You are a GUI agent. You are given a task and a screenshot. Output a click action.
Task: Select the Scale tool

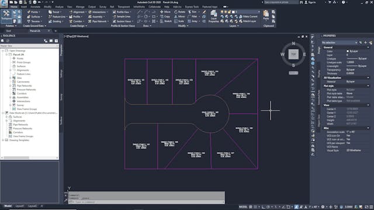click(179, 21)
